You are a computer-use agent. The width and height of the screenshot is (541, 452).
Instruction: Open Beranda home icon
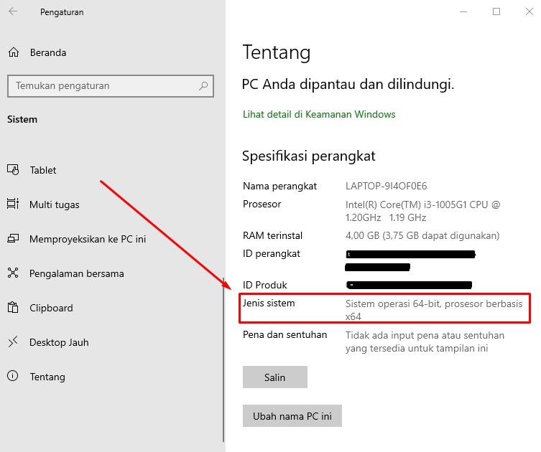tap(14, 52)
